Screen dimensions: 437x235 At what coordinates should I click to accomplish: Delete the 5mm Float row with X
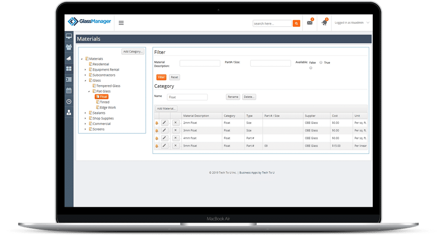tap(176, 146)
